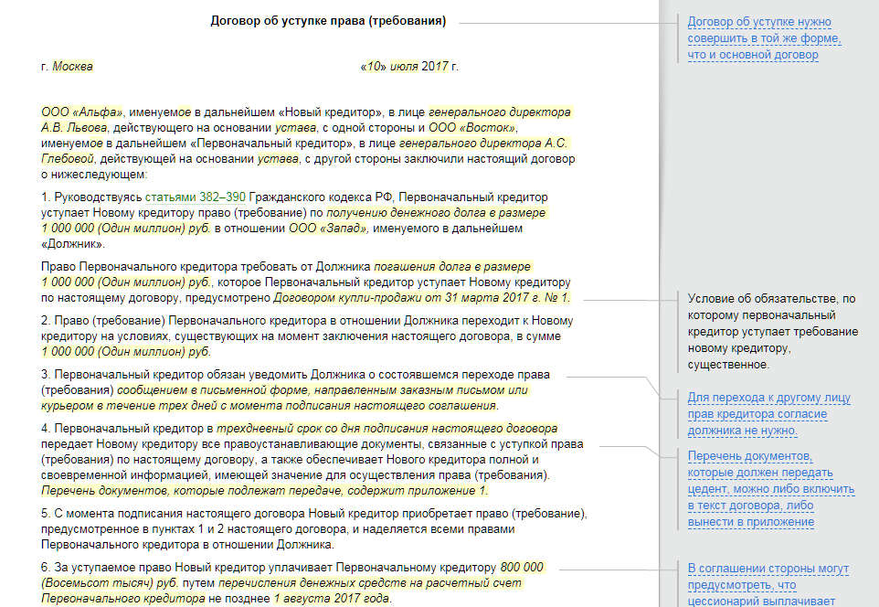Screen dimensions: 879x607
Task: Click «Договором купли-продажи от 31 марта 2017 г. № 1»
Action: point(421,298)
